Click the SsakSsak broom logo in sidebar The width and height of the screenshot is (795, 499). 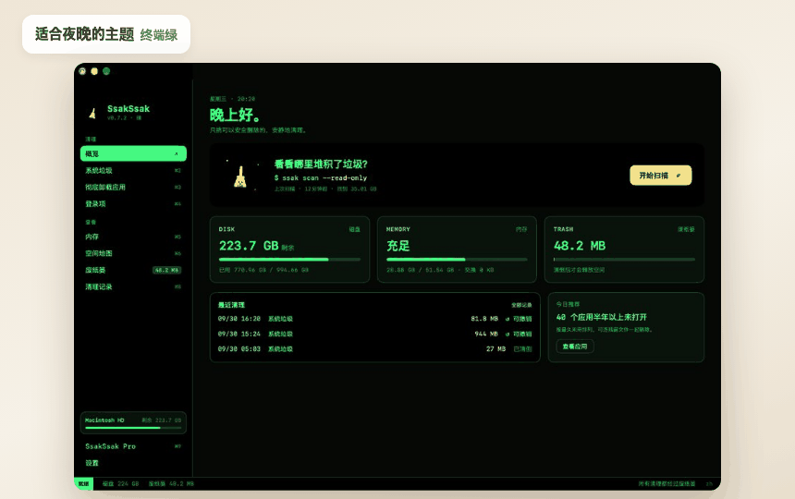tap(92, 113)
